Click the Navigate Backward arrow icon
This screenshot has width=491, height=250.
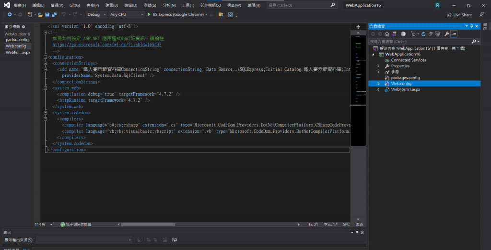click(x=10, y=14)
